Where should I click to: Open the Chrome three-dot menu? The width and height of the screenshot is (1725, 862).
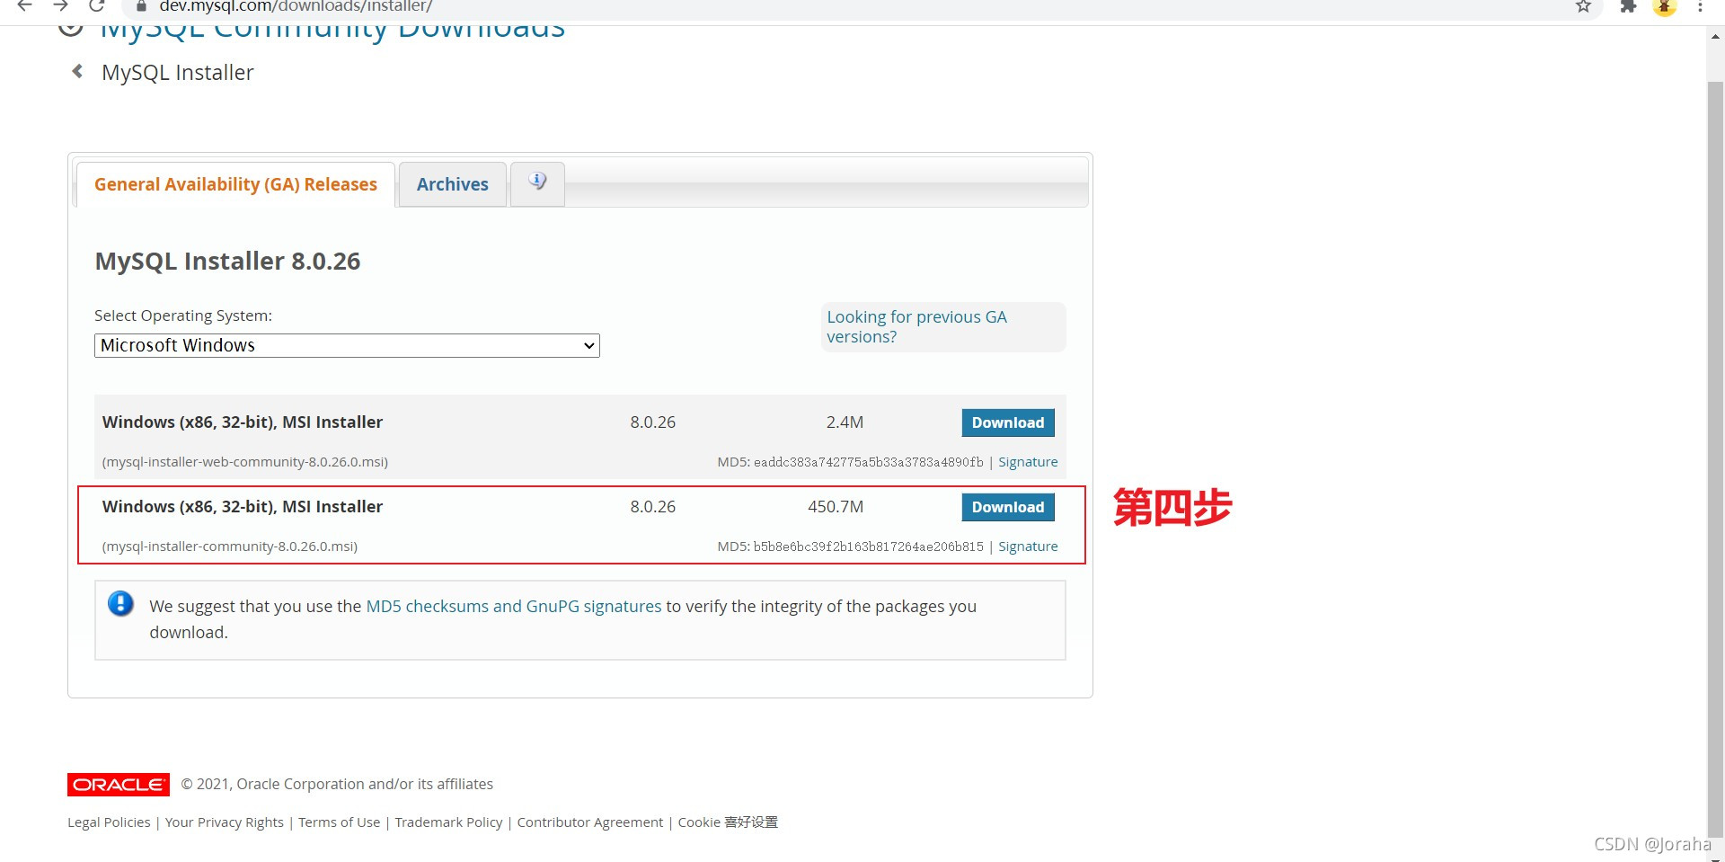click(x=1700, y=6)
